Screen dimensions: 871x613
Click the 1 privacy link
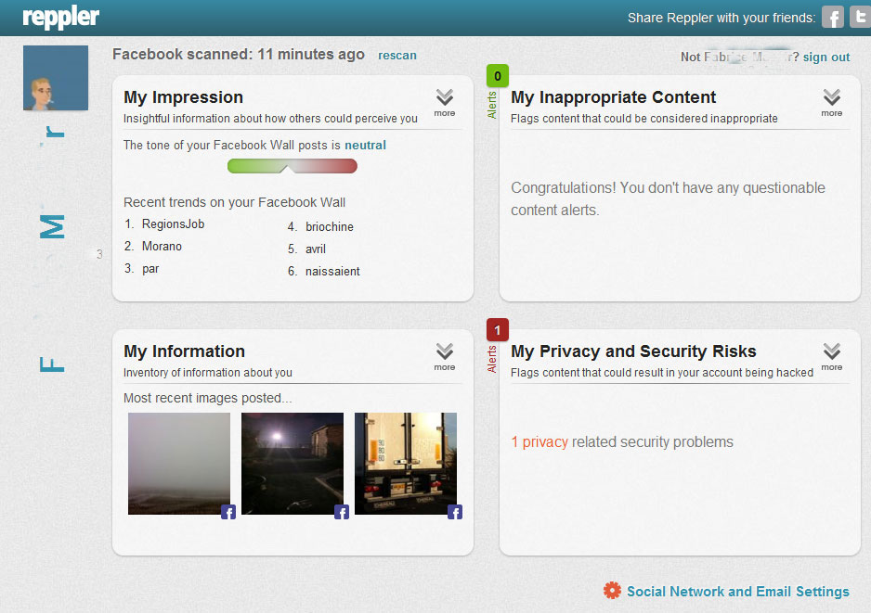(539, 442)
